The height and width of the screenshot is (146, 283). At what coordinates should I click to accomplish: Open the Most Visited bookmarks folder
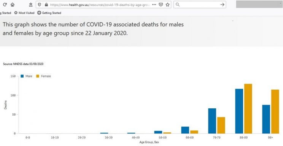point(24,13)
